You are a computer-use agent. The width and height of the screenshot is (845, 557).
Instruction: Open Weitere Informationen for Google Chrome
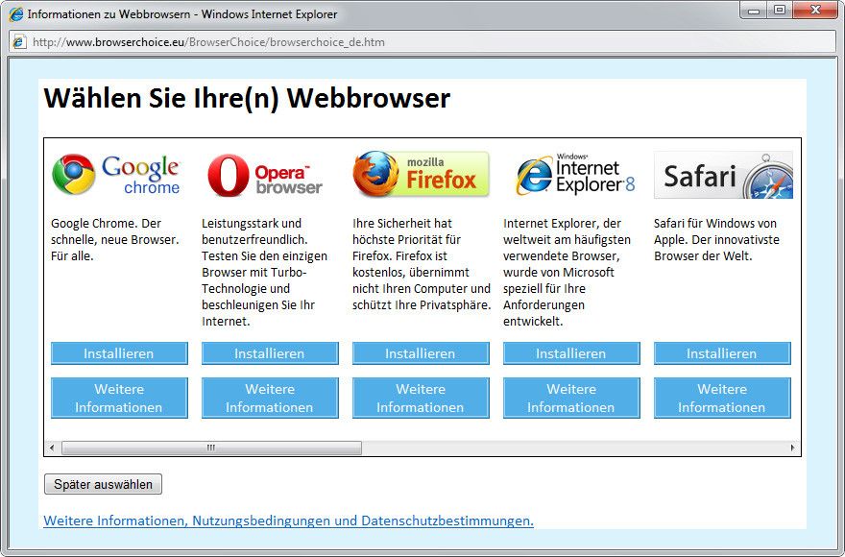point(120,398)
